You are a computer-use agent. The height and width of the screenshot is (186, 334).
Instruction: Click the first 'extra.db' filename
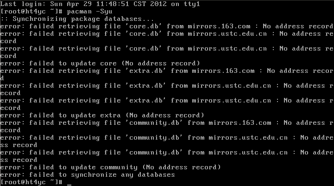pyautogui.click(x=146, y=71)
